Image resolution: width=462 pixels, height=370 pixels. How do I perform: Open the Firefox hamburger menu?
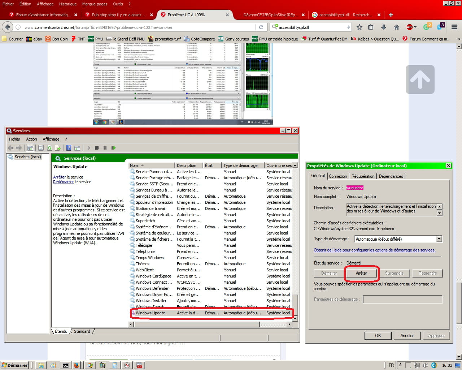click(454, 27)
